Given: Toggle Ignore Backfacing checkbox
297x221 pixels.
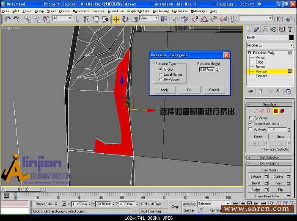Looking at the screenshot, I should (250, 124).
